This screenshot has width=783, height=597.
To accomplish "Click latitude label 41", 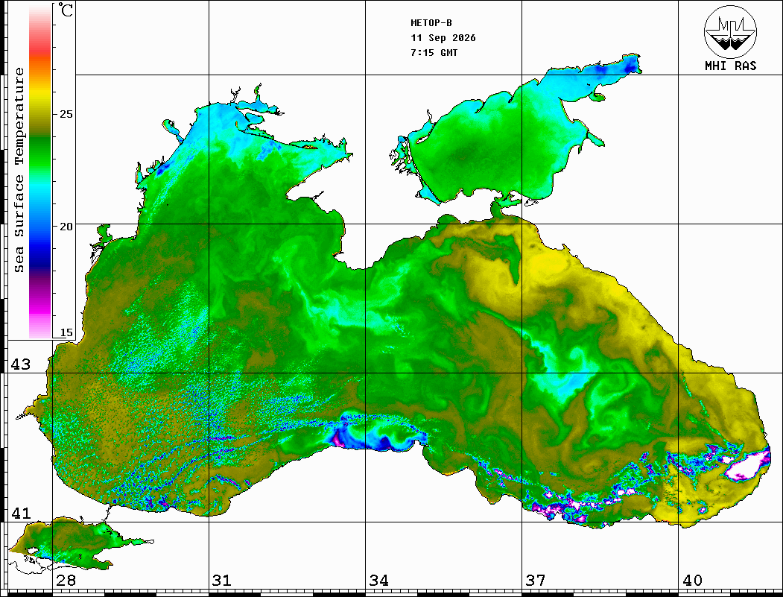I will 21,513.
